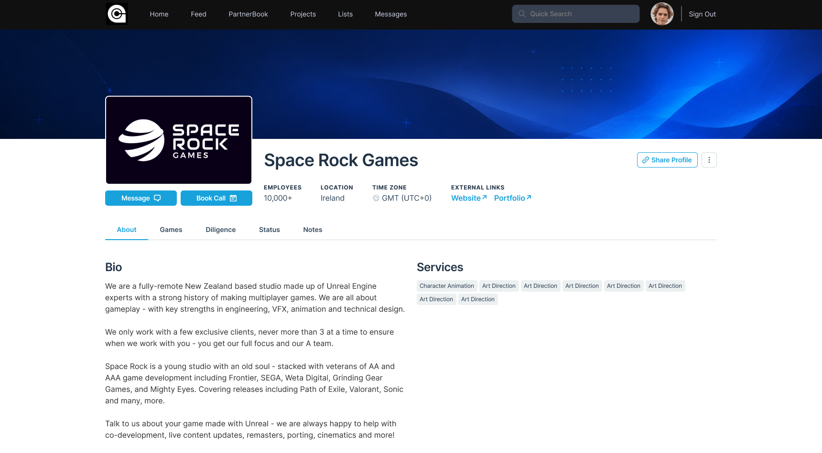Select Lists in the top navigation

pos(346,14)
